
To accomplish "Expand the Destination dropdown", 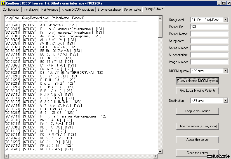I will point(226,100).
